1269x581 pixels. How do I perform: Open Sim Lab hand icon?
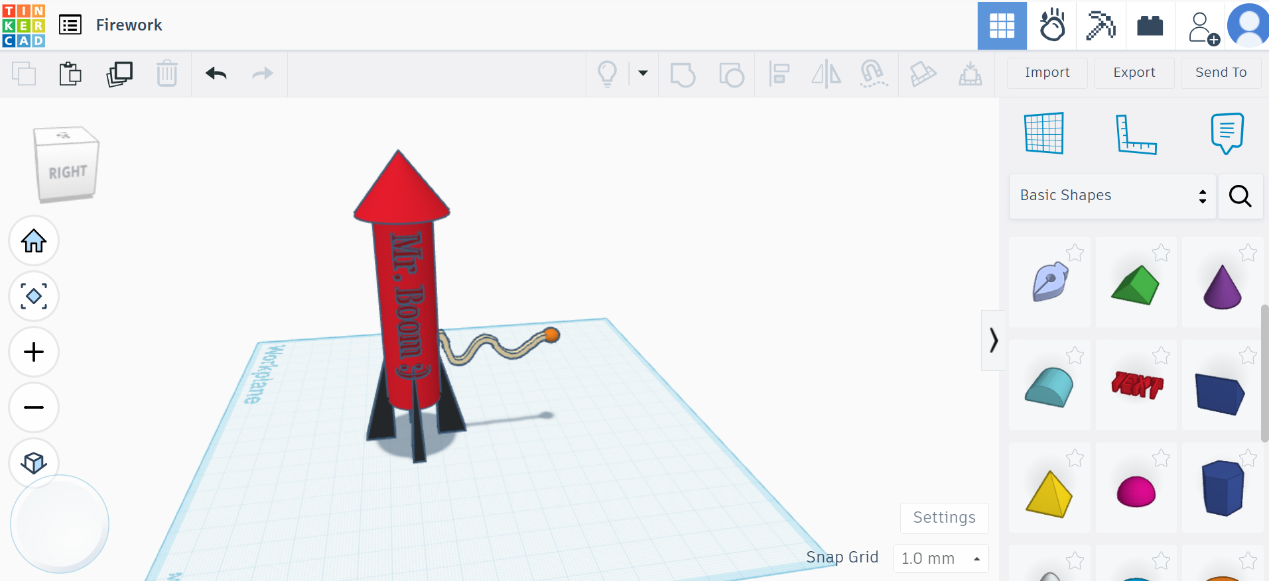pyautogui.click(x=1051, y=26)
